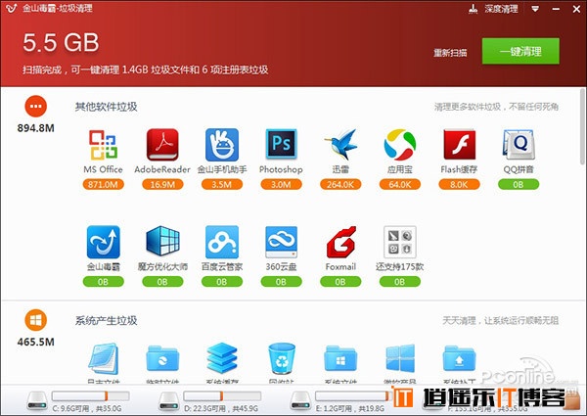The image size is (587, 416).
Task: Click the 还支持175款 icon
Action: point(399,242)
